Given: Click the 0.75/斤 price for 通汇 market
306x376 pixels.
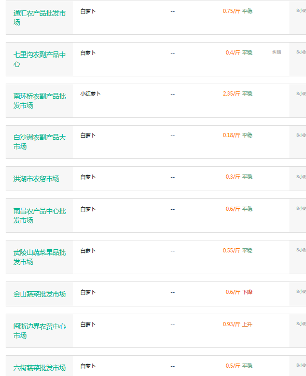Looking at the screenshot, I should coord(231,11).
